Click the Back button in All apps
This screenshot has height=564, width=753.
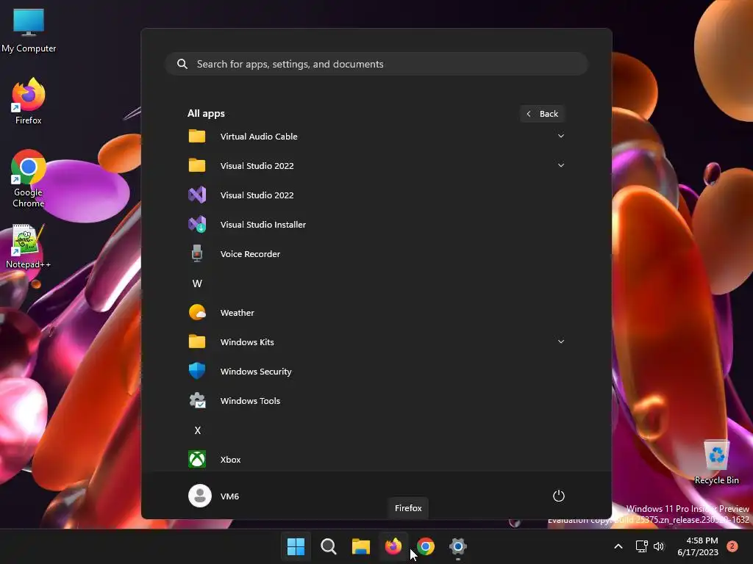tap(543, 114)
